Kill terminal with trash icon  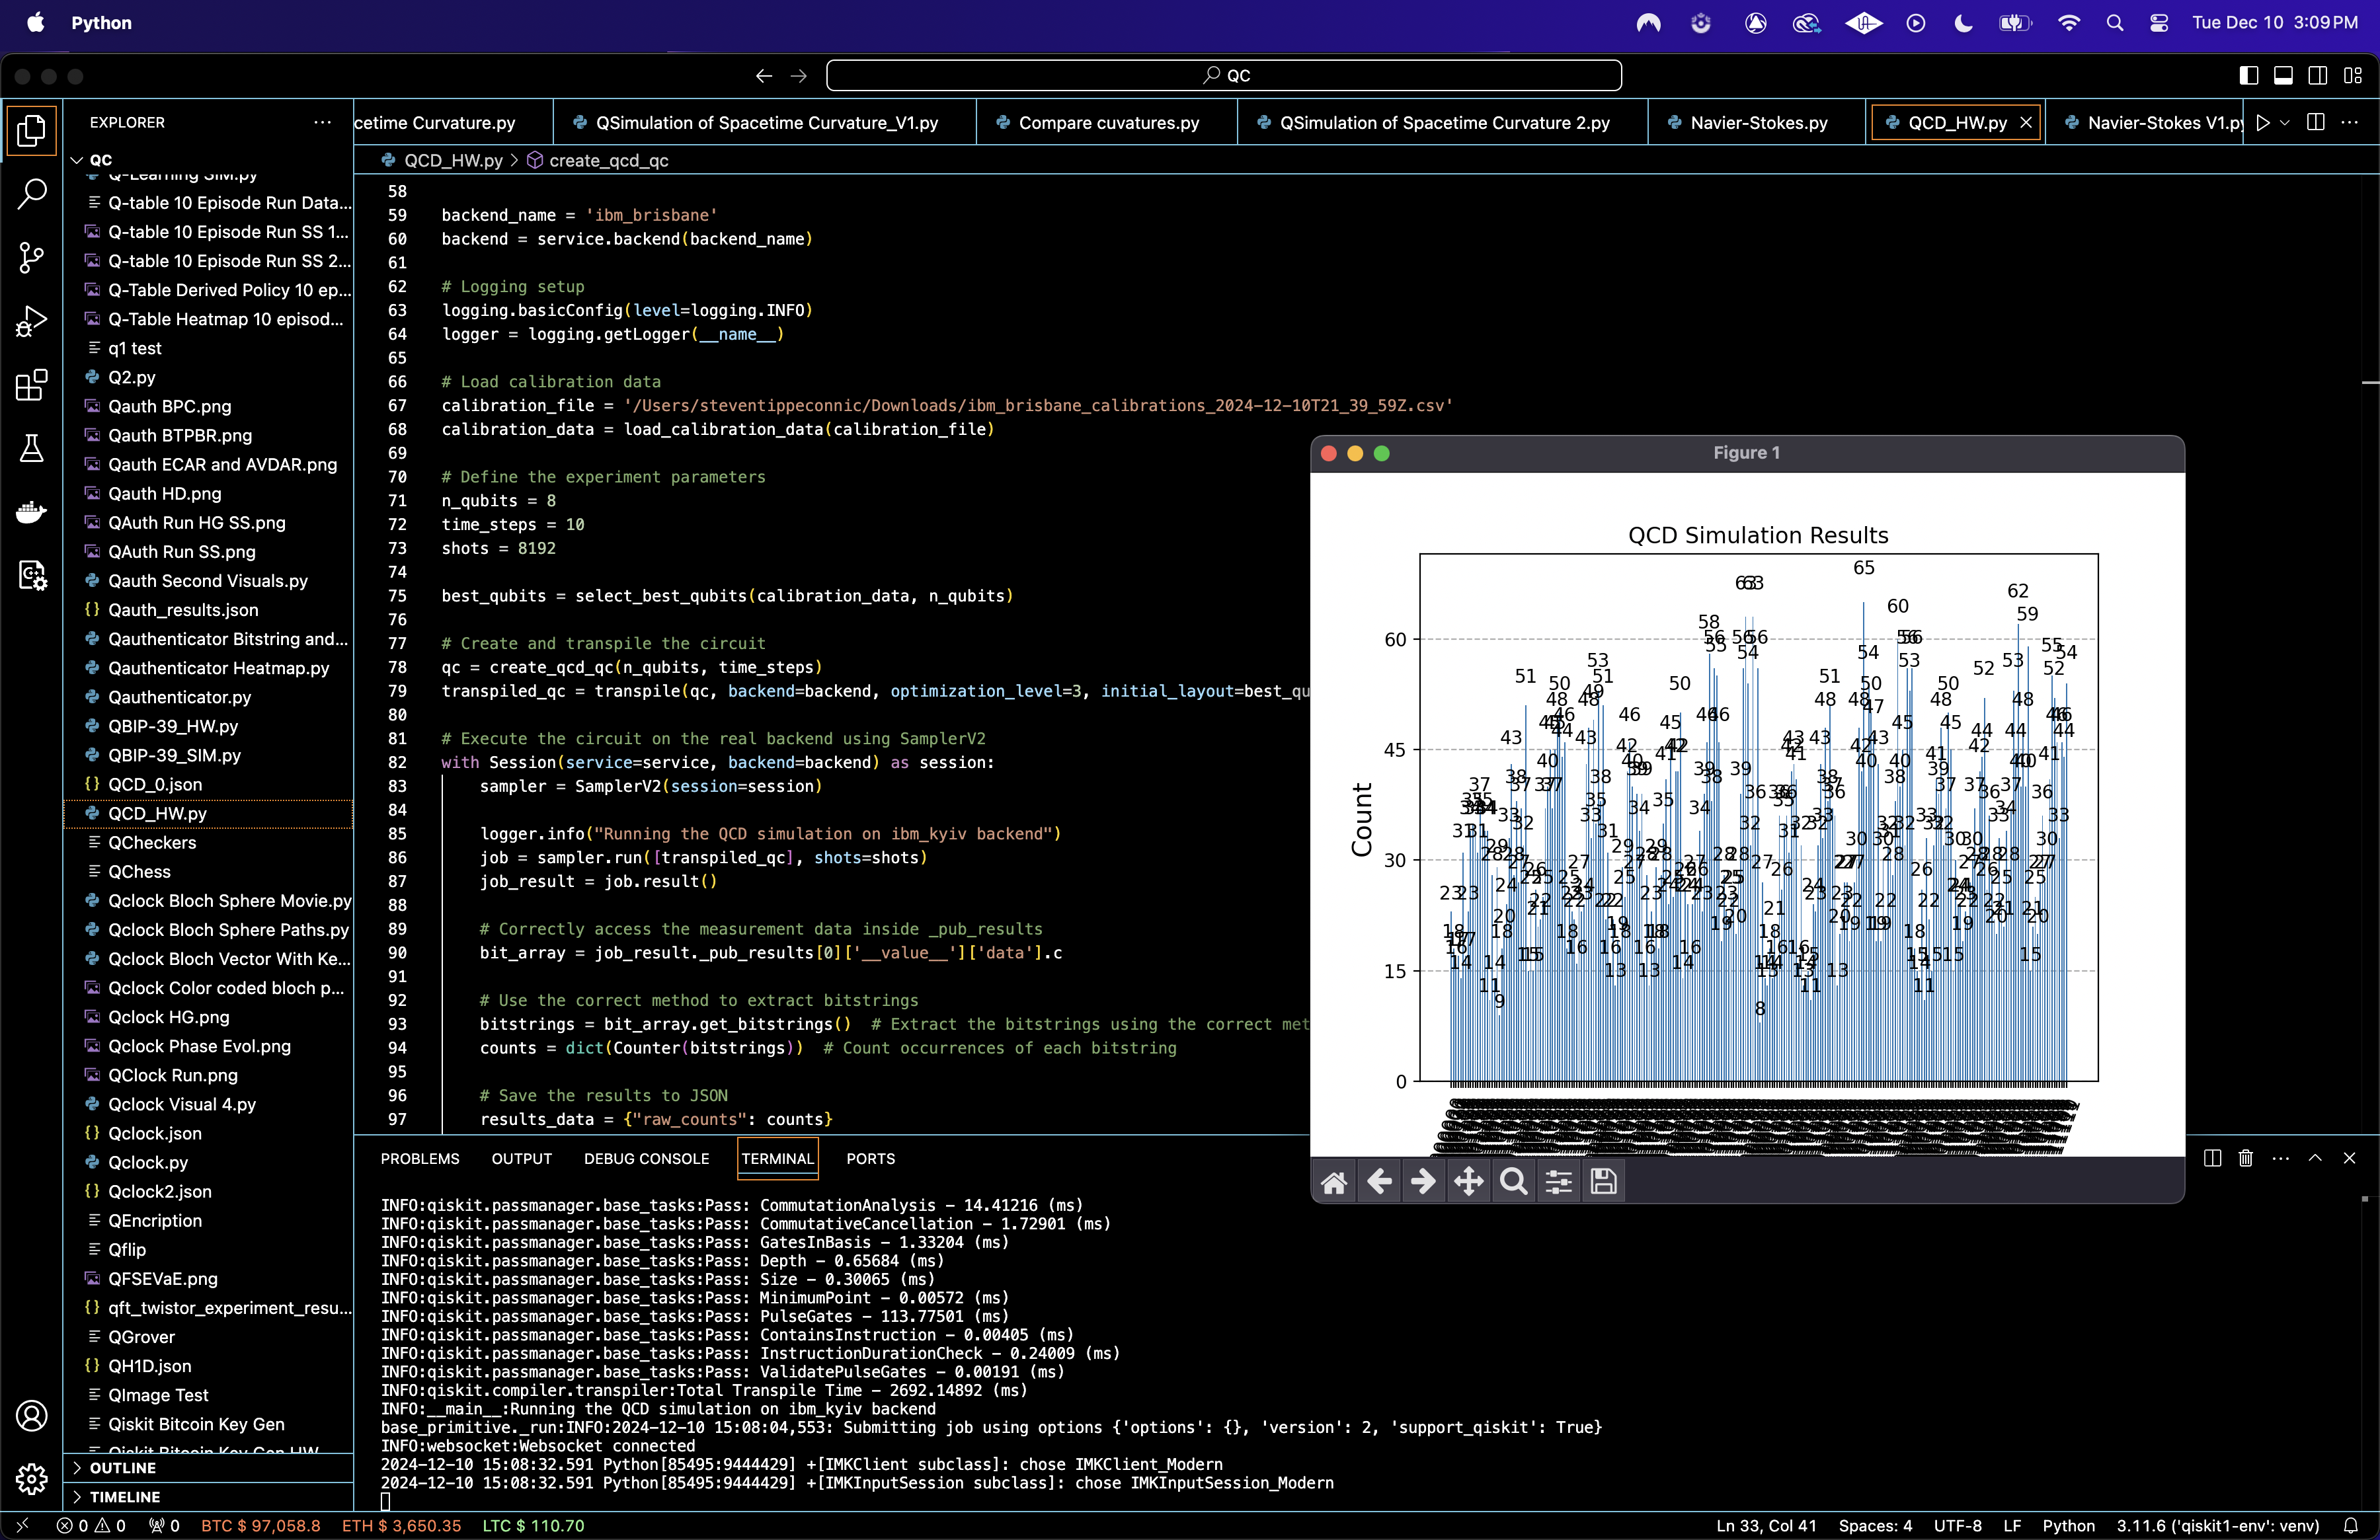coord(2246,1158)
